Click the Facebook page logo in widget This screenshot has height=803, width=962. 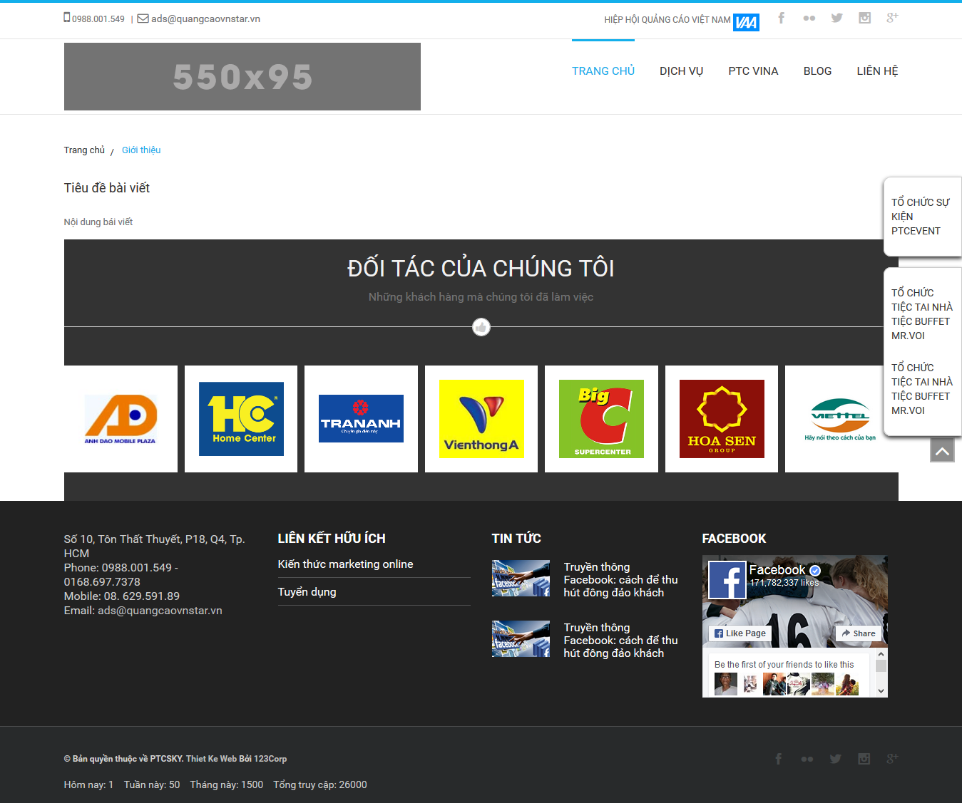tap(727, 579)
